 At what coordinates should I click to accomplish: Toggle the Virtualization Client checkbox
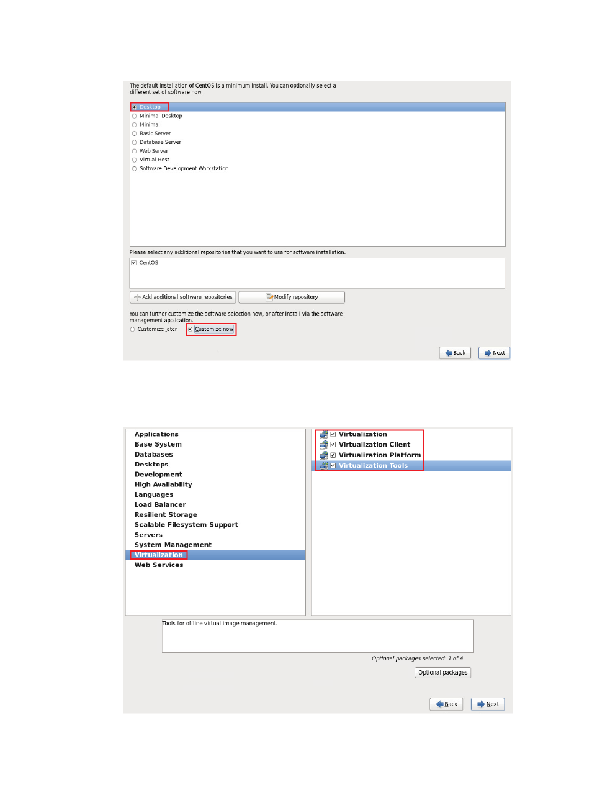pyautogui.click(x=333, y=445)
